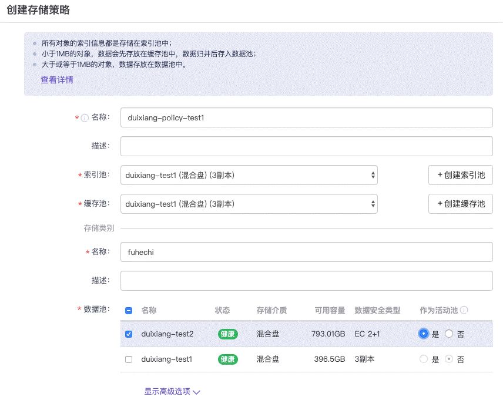Image resolution: width=503 pixels, height=407 pixels.
Task: Select 是 radio for duixiang-test2 active pool
Action: click(424, 334)
